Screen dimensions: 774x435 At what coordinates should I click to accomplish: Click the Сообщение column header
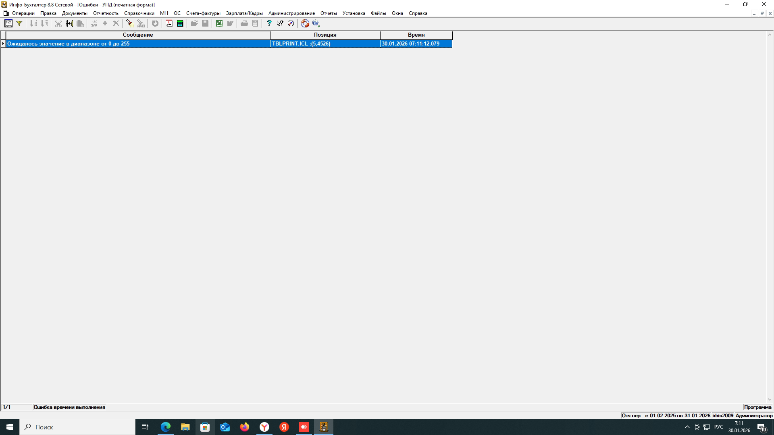pos(138,35)
